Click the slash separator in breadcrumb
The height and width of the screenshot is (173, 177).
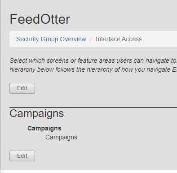[x=91, y=39]
